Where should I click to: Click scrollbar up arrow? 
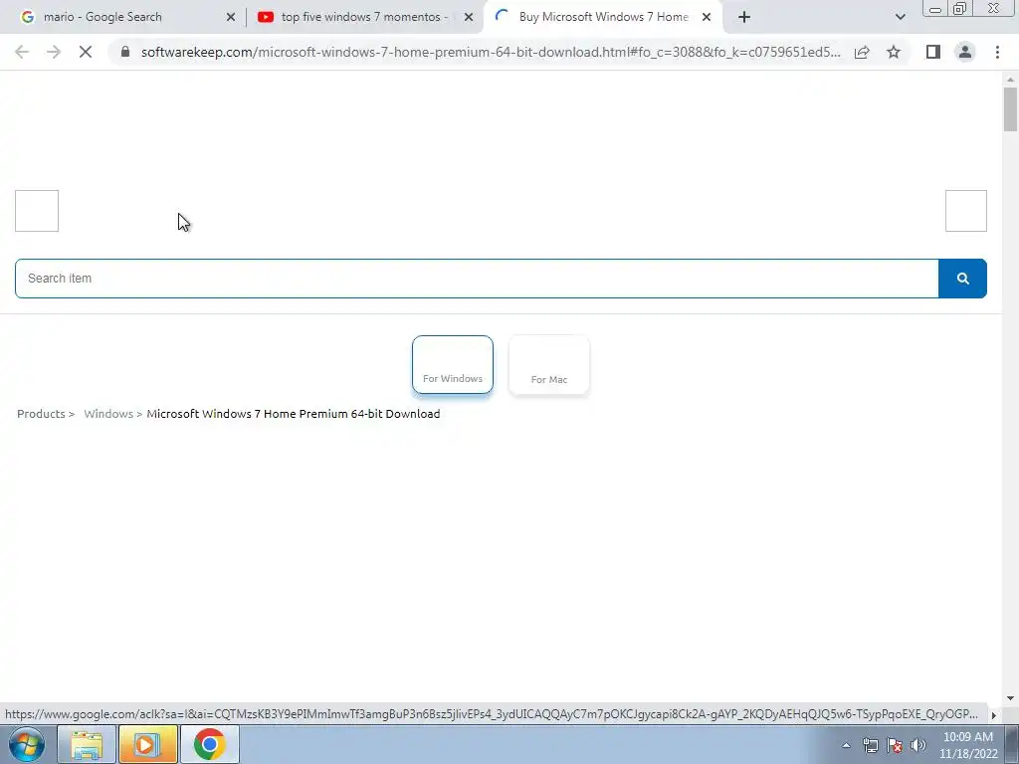coord(1010,80)
